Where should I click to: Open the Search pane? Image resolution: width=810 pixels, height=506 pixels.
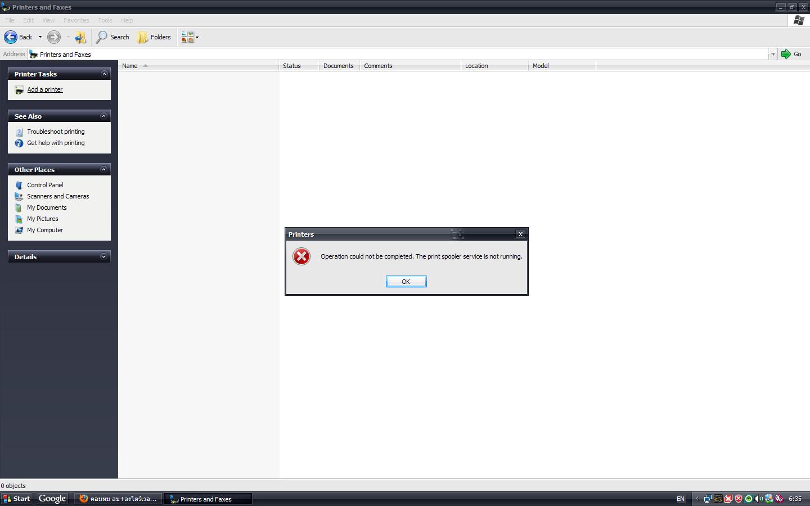coord(112,37)
